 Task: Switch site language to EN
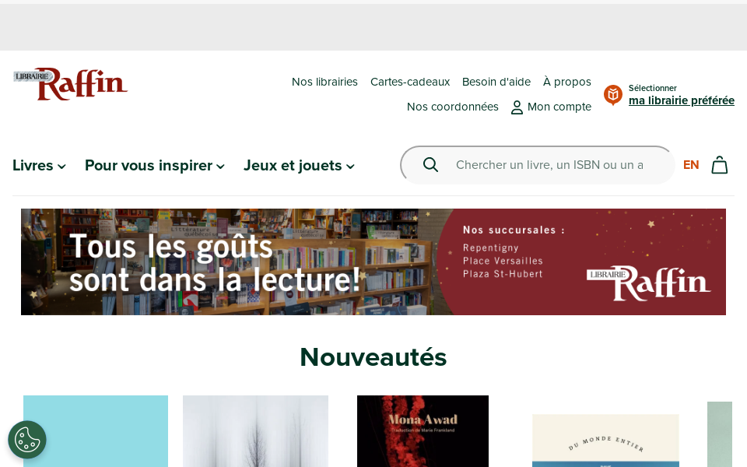click(x=691, y=164)
